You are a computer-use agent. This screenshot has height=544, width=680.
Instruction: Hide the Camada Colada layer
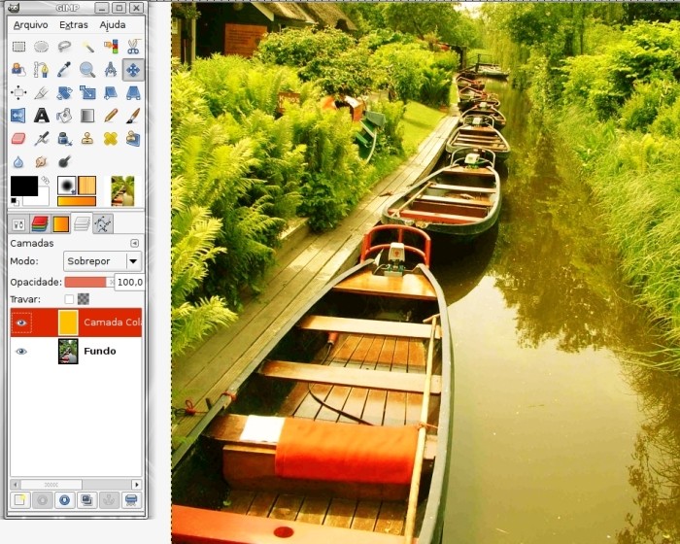click(x=21, y=323)
